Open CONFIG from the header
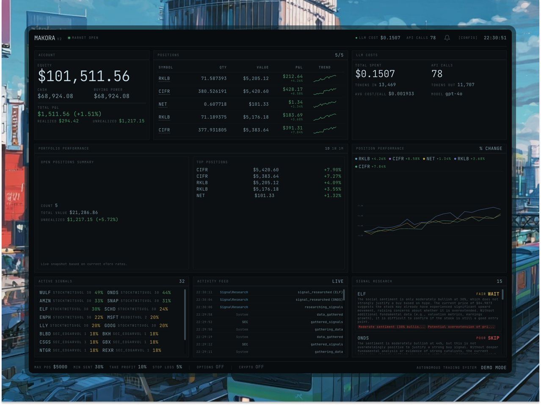Image resolution: width=541 pixels, height=405 pixels. [x=467, y=38]
